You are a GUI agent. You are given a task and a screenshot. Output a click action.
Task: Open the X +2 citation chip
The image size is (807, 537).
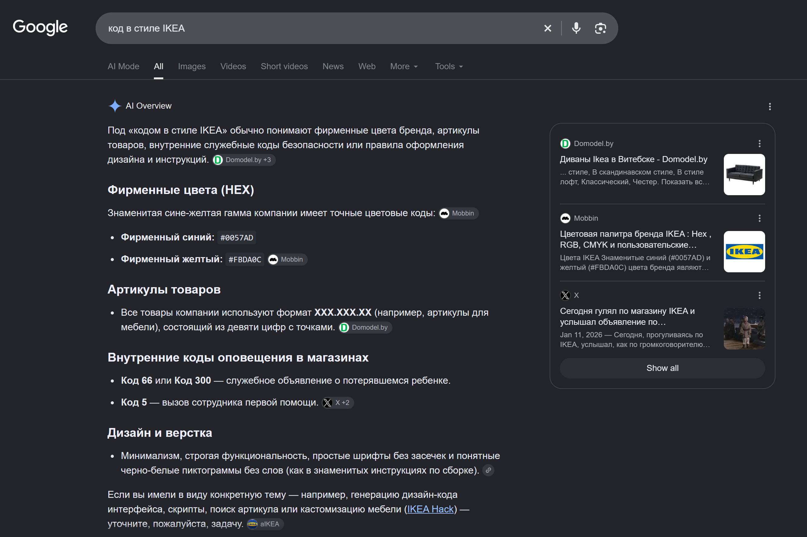[337, 403]
